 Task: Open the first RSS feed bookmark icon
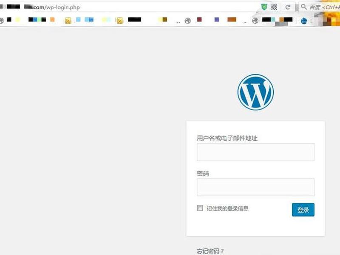(x=68, y=20)
